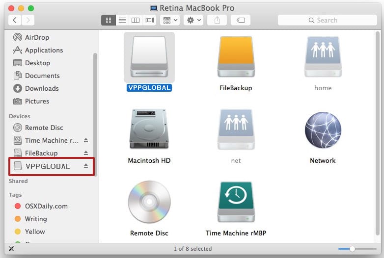Viewport: 384px width, 258px height.
Task: Eject VPPGLOBAL from the sidebar
Action: tap(86, 166)
